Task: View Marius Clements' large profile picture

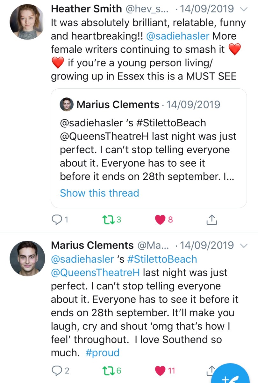Action: click(x=27, y=258)
